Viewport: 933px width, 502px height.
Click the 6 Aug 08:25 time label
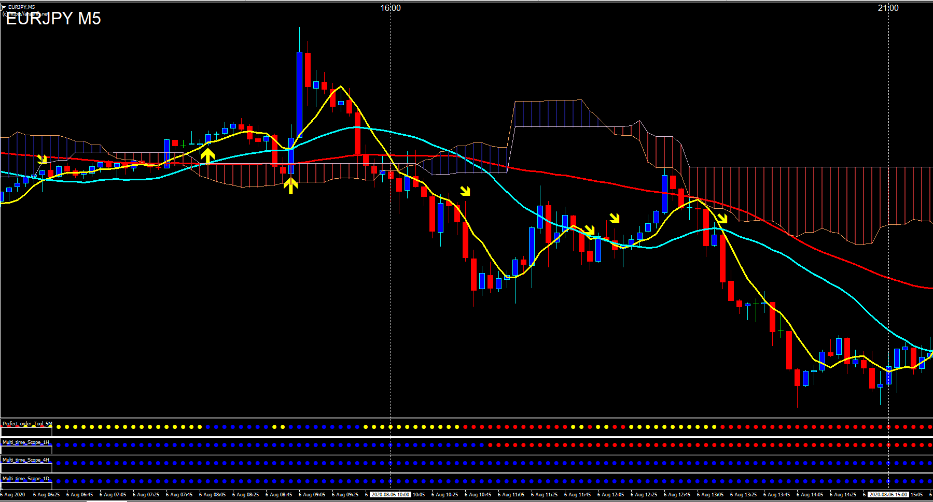pyautogui.click(x=247, y=495)
